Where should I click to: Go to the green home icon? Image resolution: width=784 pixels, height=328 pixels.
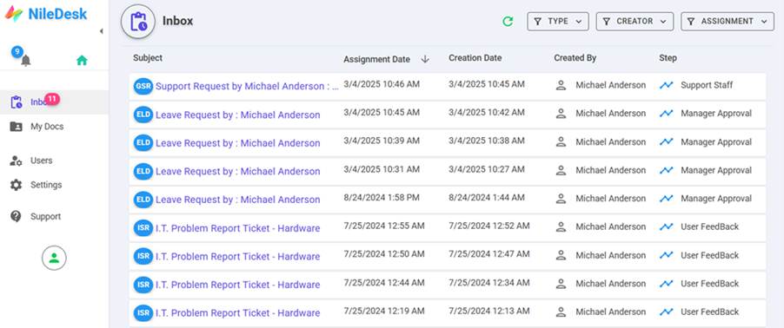tap(82, 61)
